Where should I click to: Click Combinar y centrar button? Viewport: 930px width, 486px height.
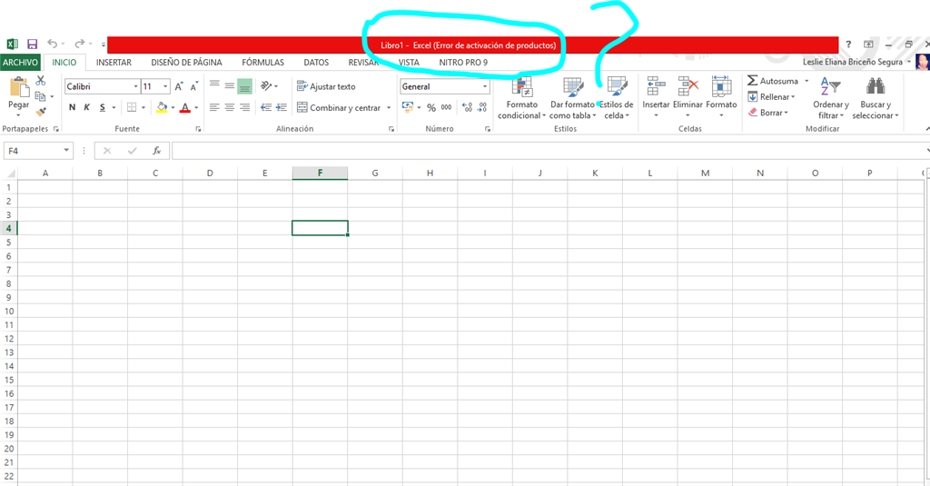[339, 108]
